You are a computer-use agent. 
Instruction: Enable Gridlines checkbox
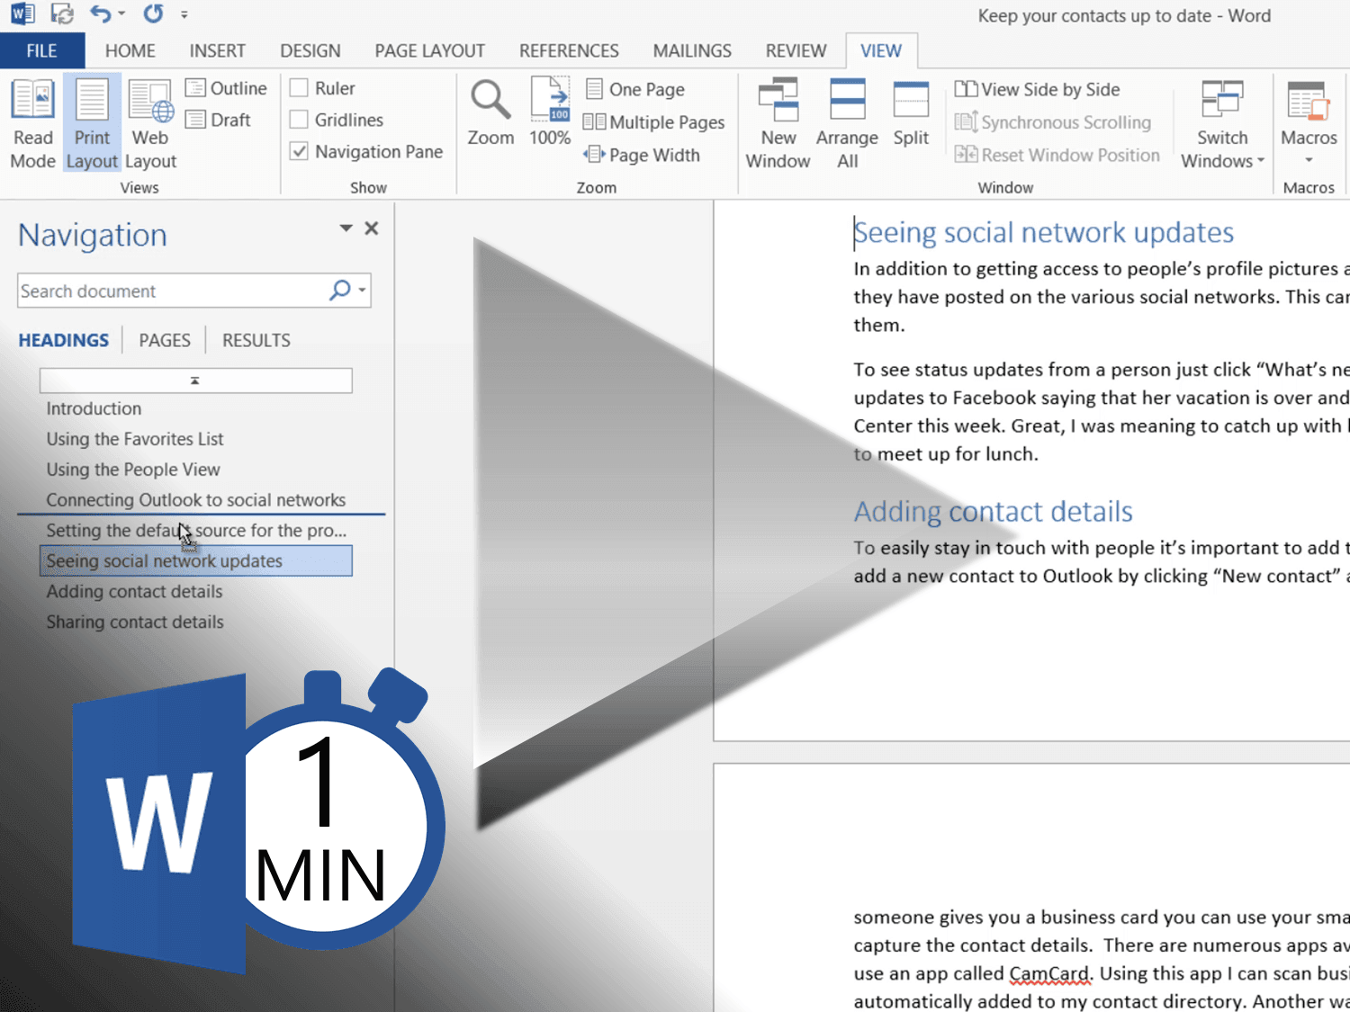299,120
